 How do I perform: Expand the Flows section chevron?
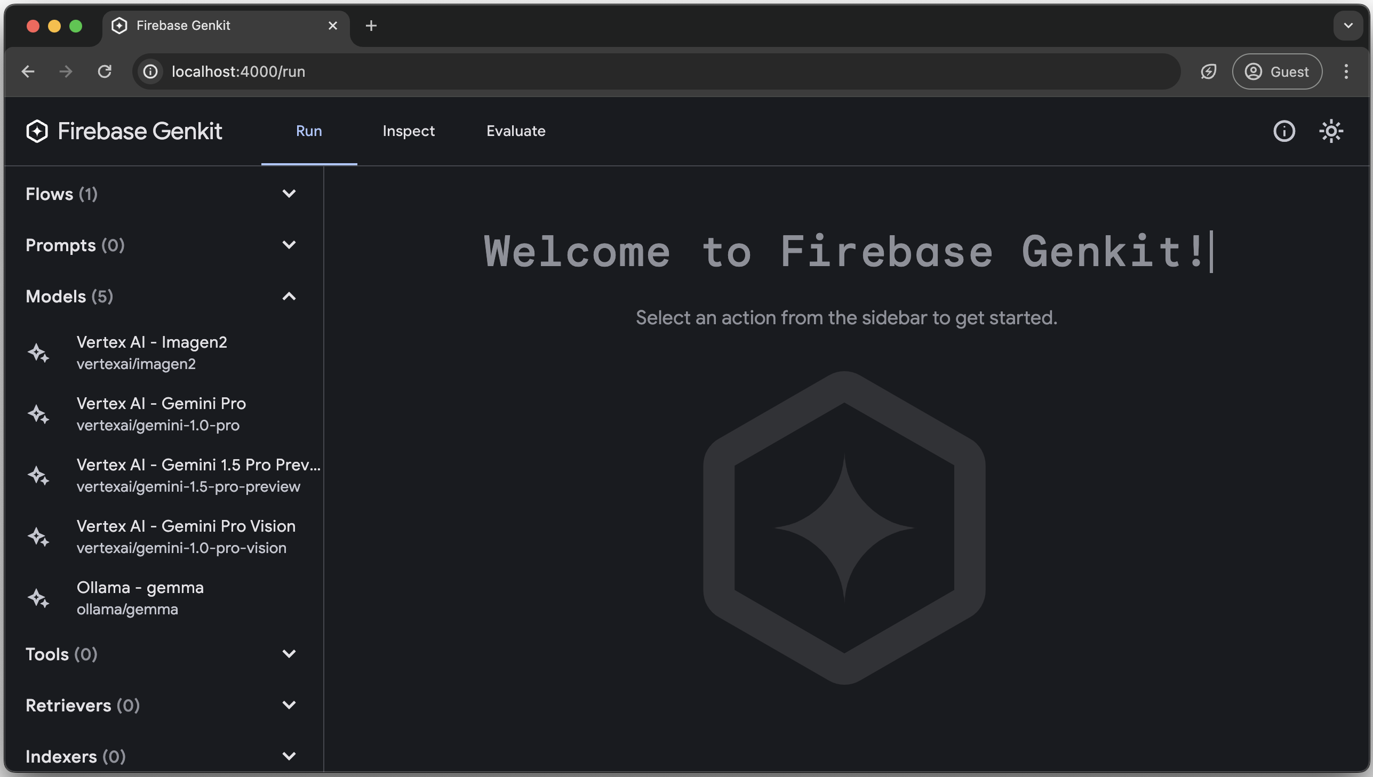pos(289,194)
